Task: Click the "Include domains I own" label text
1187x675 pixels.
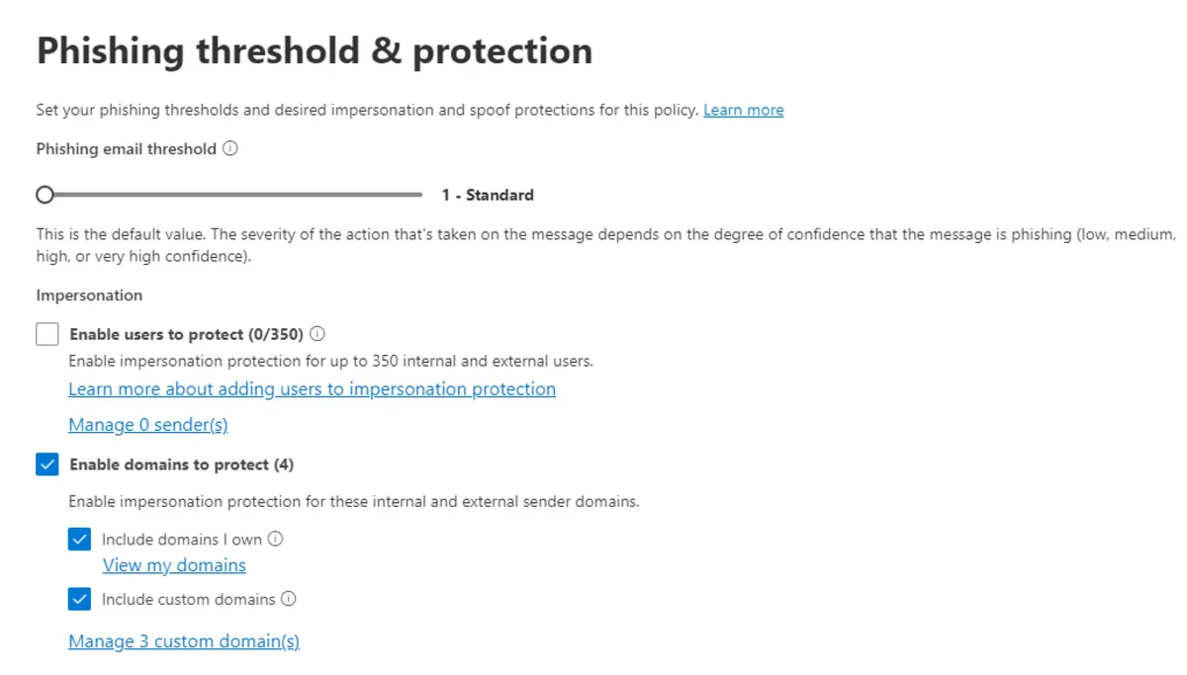Action: [x=182, y=540]
